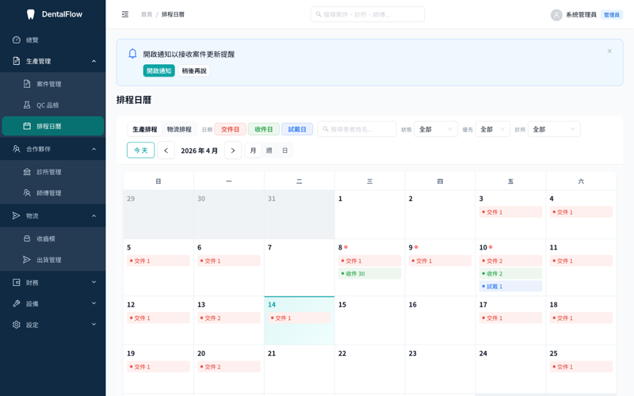This screenshot has width=634, height=396.
Task: Click the 首頁 breadcrumb link
Action: click(147, 14)
